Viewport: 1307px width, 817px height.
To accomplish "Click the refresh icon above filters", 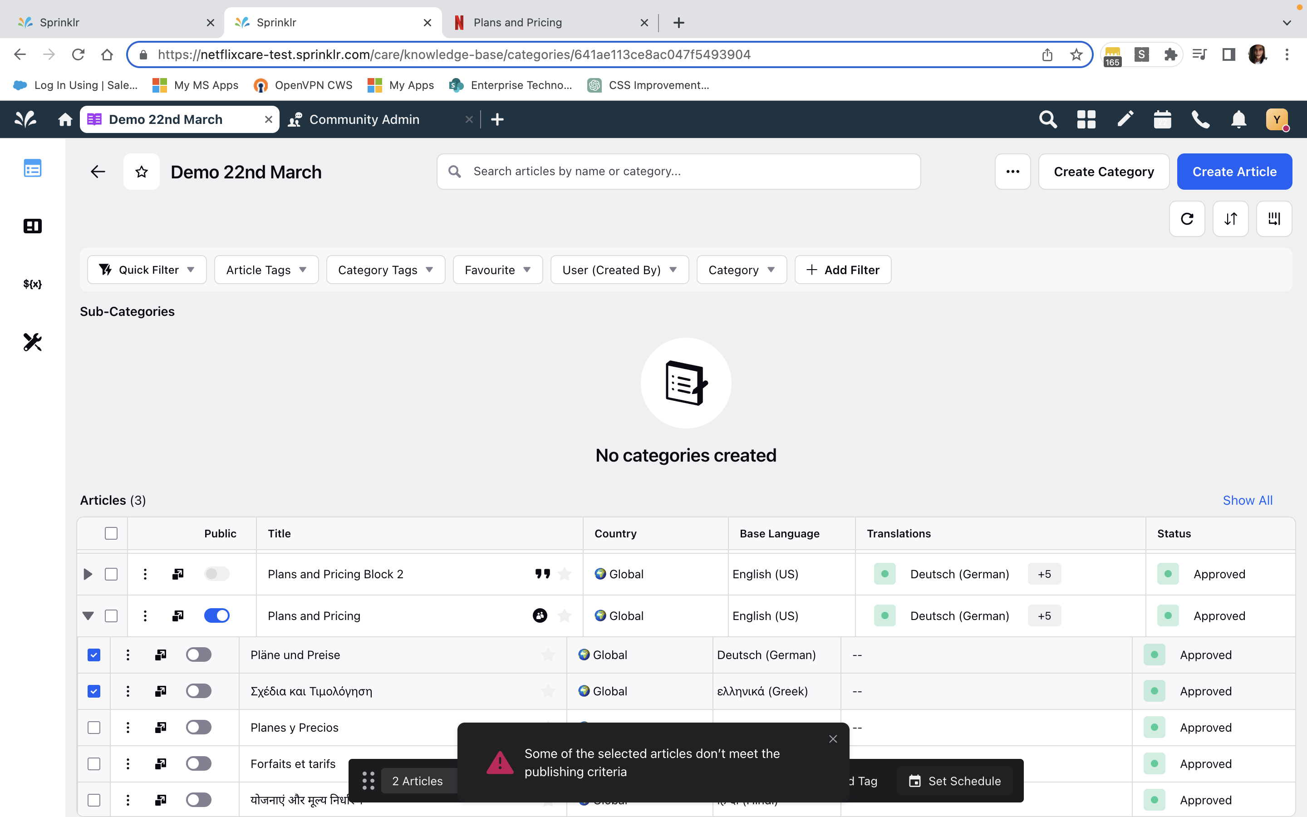I will tap(1187, 219).
